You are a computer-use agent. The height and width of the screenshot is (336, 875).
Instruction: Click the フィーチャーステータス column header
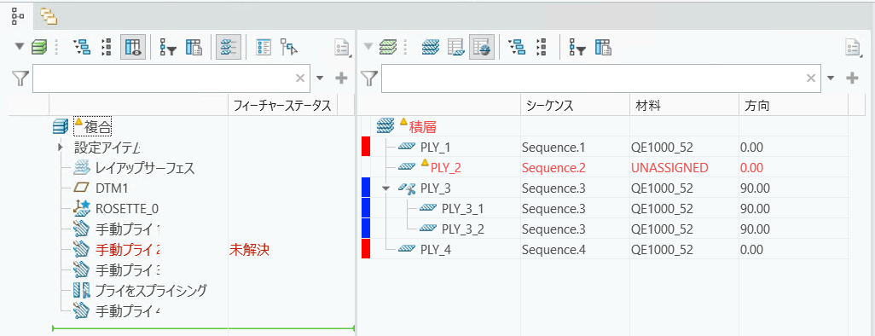[283, 106]
